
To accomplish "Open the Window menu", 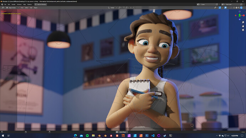I will pos(19,4).
